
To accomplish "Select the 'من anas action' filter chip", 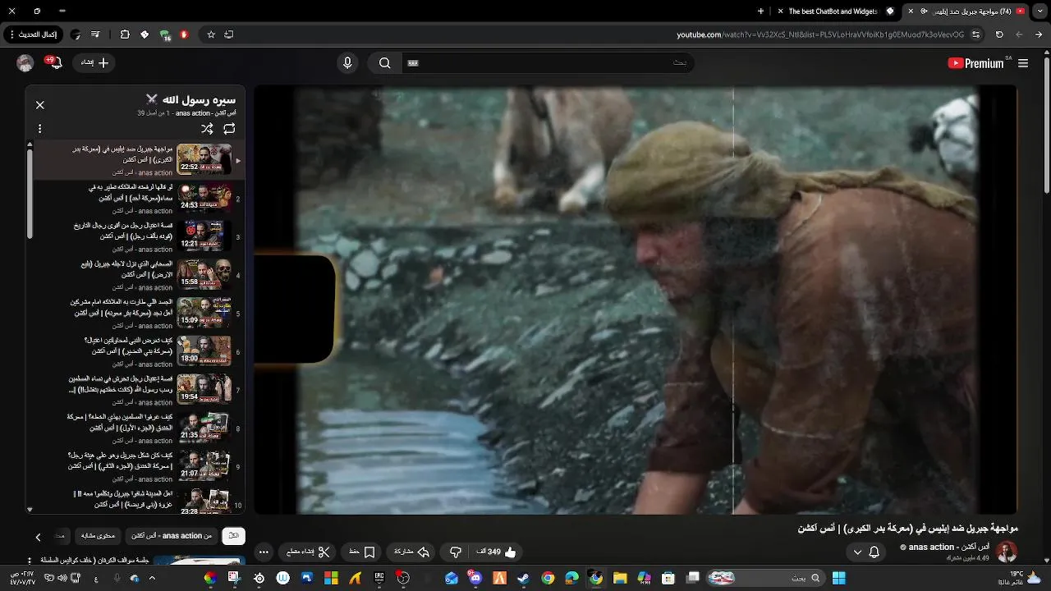I will [172, 536].
